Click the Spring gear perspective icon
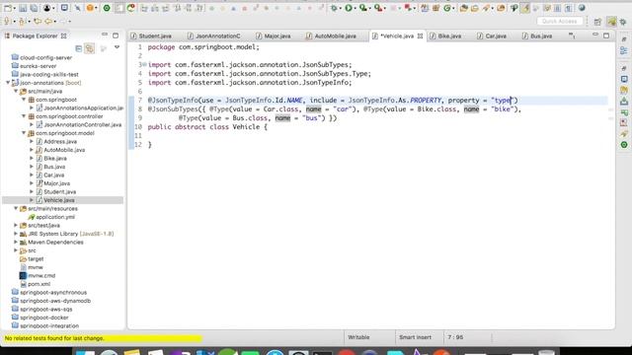632x355 pixels. (623, 22)
